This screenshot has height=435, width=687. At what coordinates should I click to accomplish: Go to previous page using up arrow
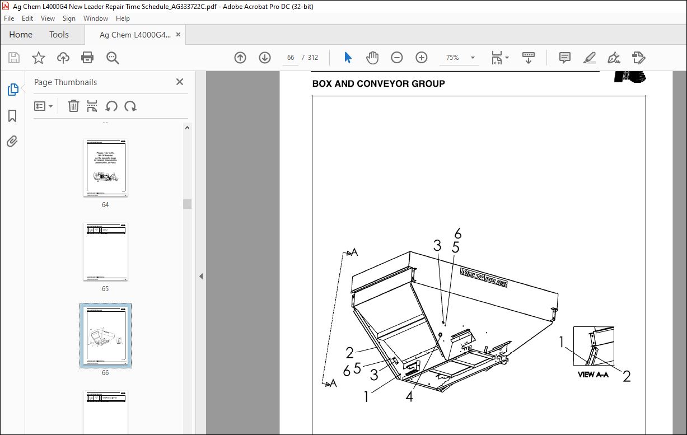click(x=240, y=58)
